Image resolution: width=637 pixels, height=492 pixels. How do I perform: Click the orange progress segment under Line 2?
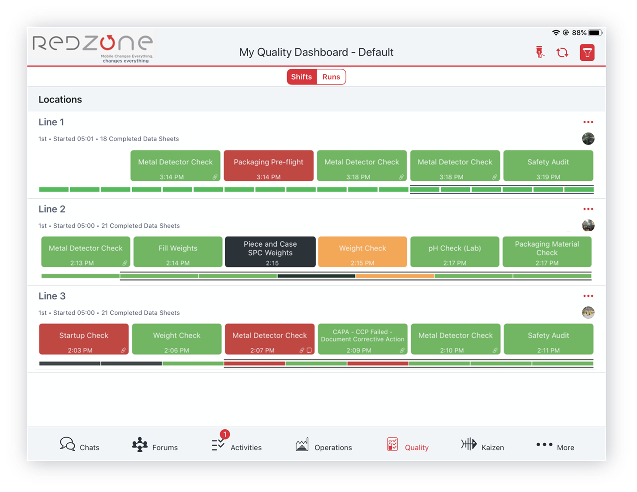coord(394,276)
